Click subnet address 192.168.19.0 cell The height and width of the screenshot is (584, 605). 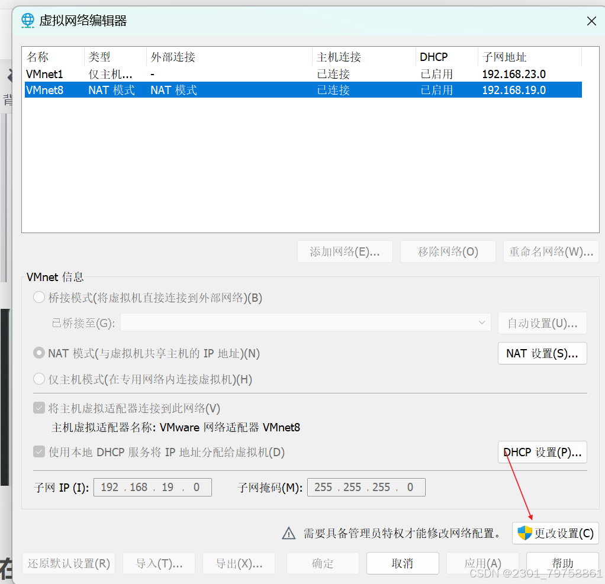click(514, 90)
